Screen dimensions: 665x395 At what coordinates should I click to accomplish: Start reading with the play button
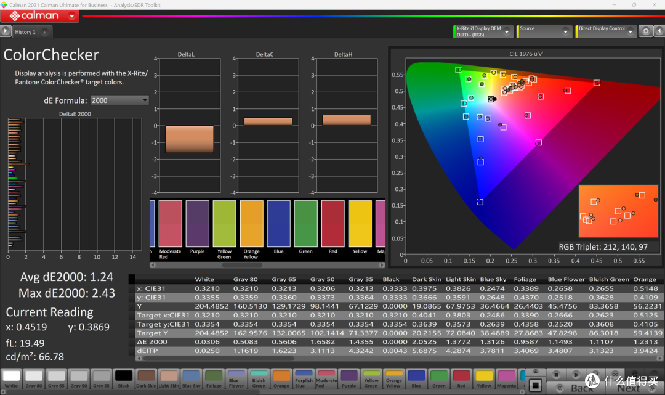point(576,375)
